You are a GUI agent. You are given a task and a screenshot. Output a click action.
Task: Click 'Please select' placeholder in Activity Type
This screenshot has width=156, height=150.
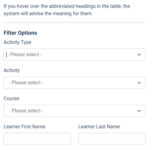pos(25,54)
